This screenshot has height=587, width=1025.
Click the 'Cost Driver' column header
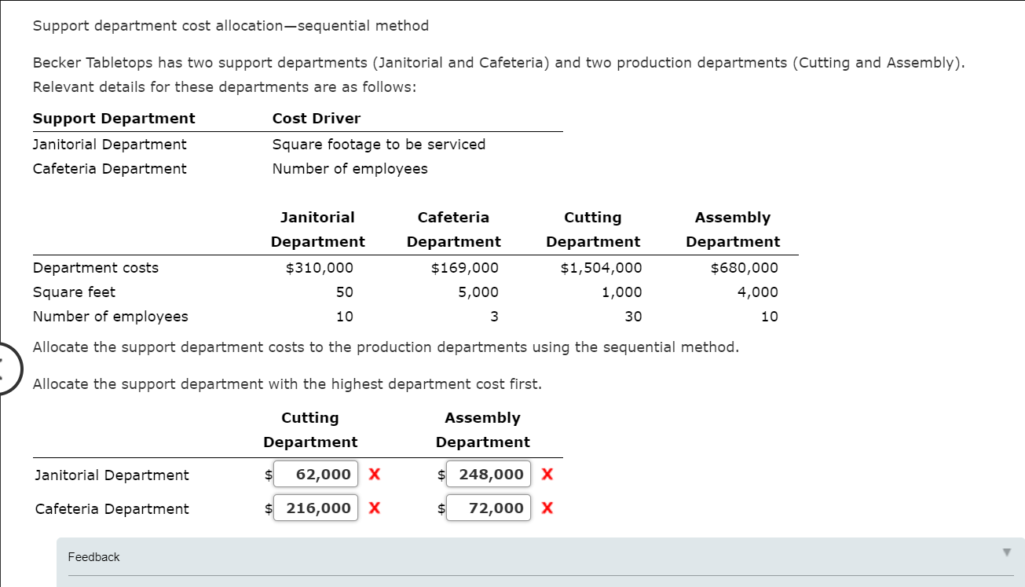317,119
